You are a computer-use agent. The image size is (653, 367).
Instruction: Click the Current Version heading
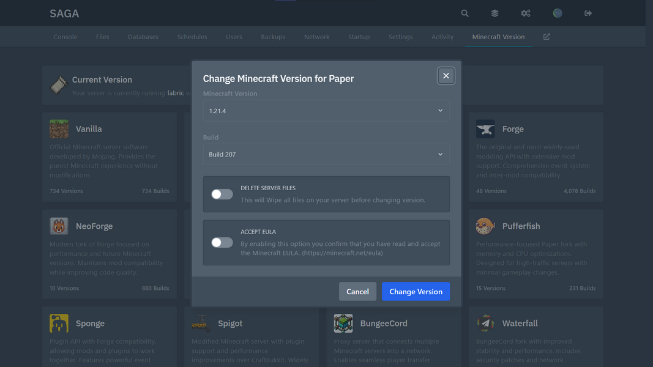[102, 80]
